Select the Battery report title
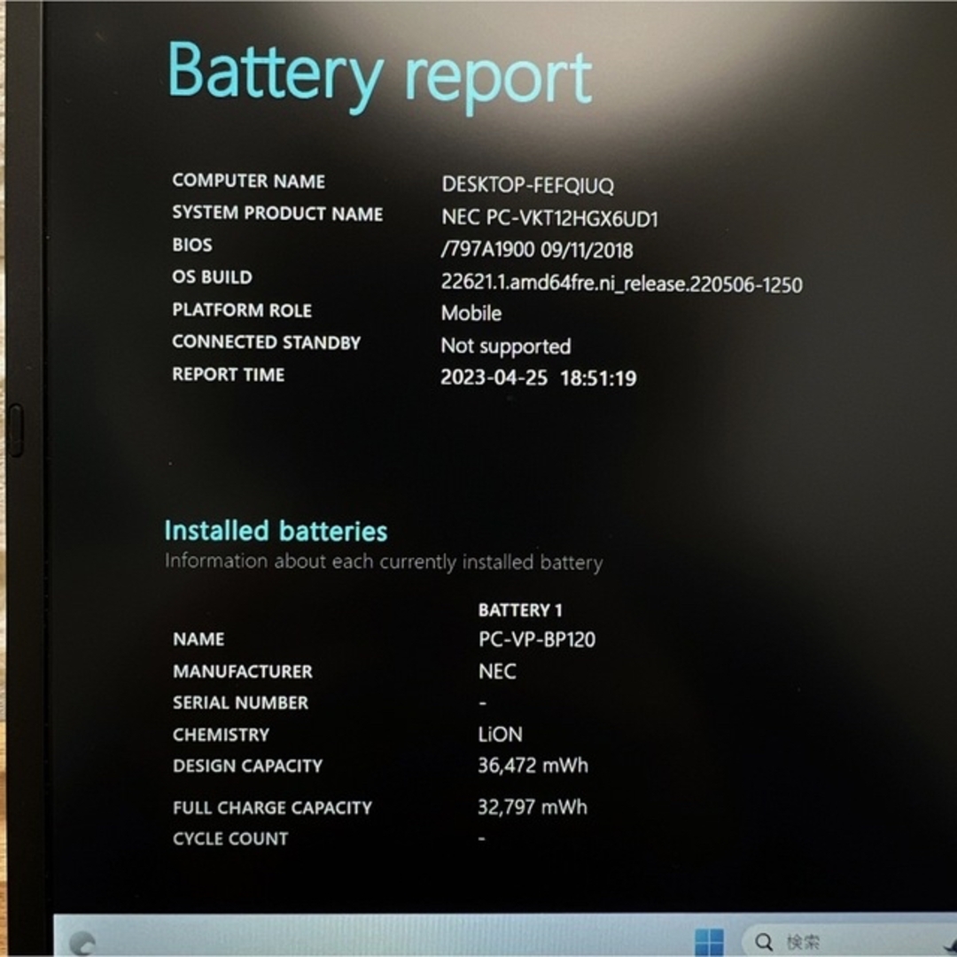This screenshot has width=957, height=957. tap(379, 77)
